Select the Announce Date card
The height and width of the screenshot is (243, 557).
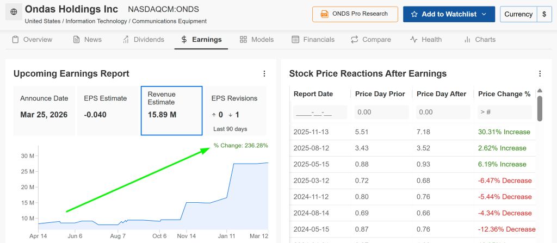pos(44,110)
